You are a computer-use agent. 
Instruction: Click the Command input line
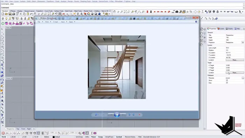[x=122, y=8]
